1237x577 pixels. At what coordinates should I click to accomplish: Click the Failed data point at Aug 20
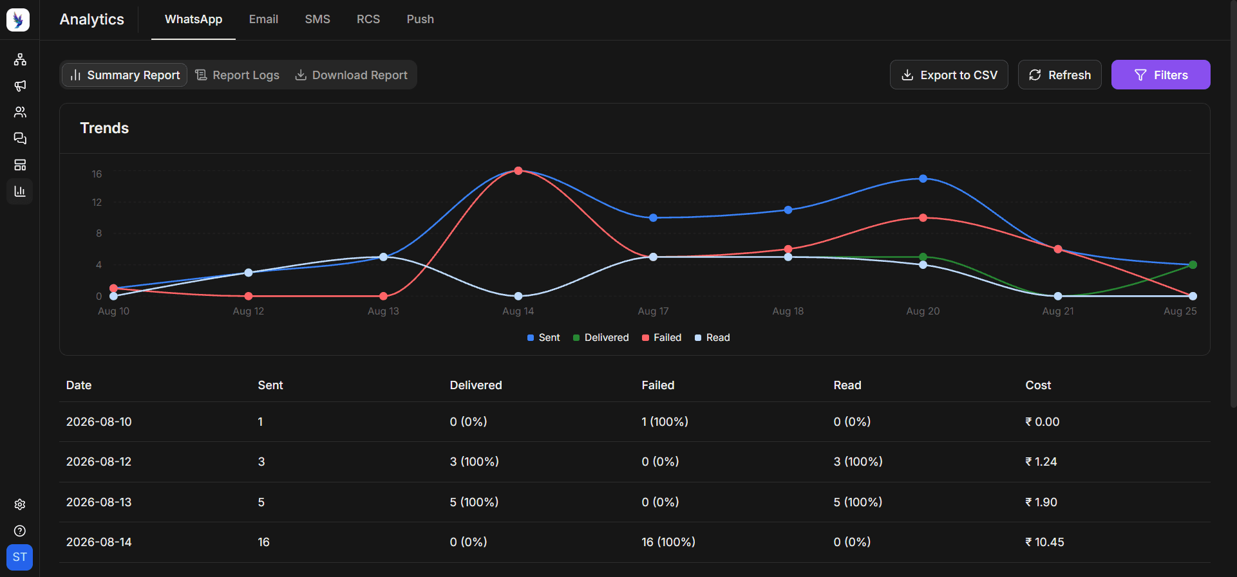click(x=923, y=218)
